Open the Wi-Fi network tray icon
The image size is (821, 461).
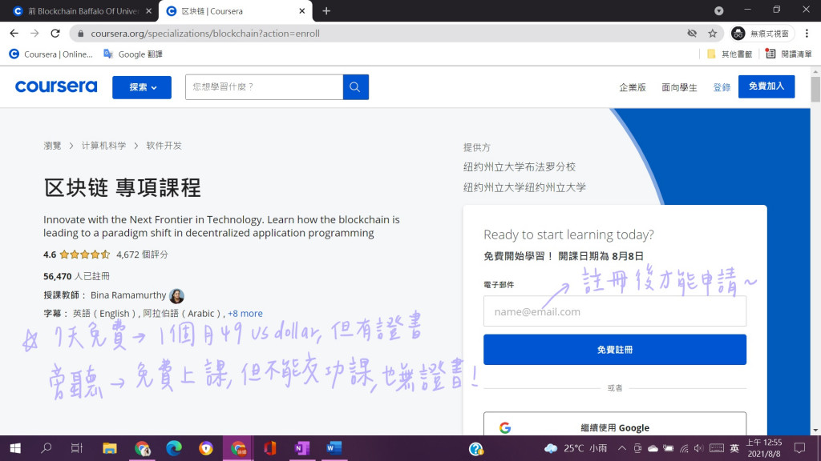pyautogui.click(x=684, y=448)
